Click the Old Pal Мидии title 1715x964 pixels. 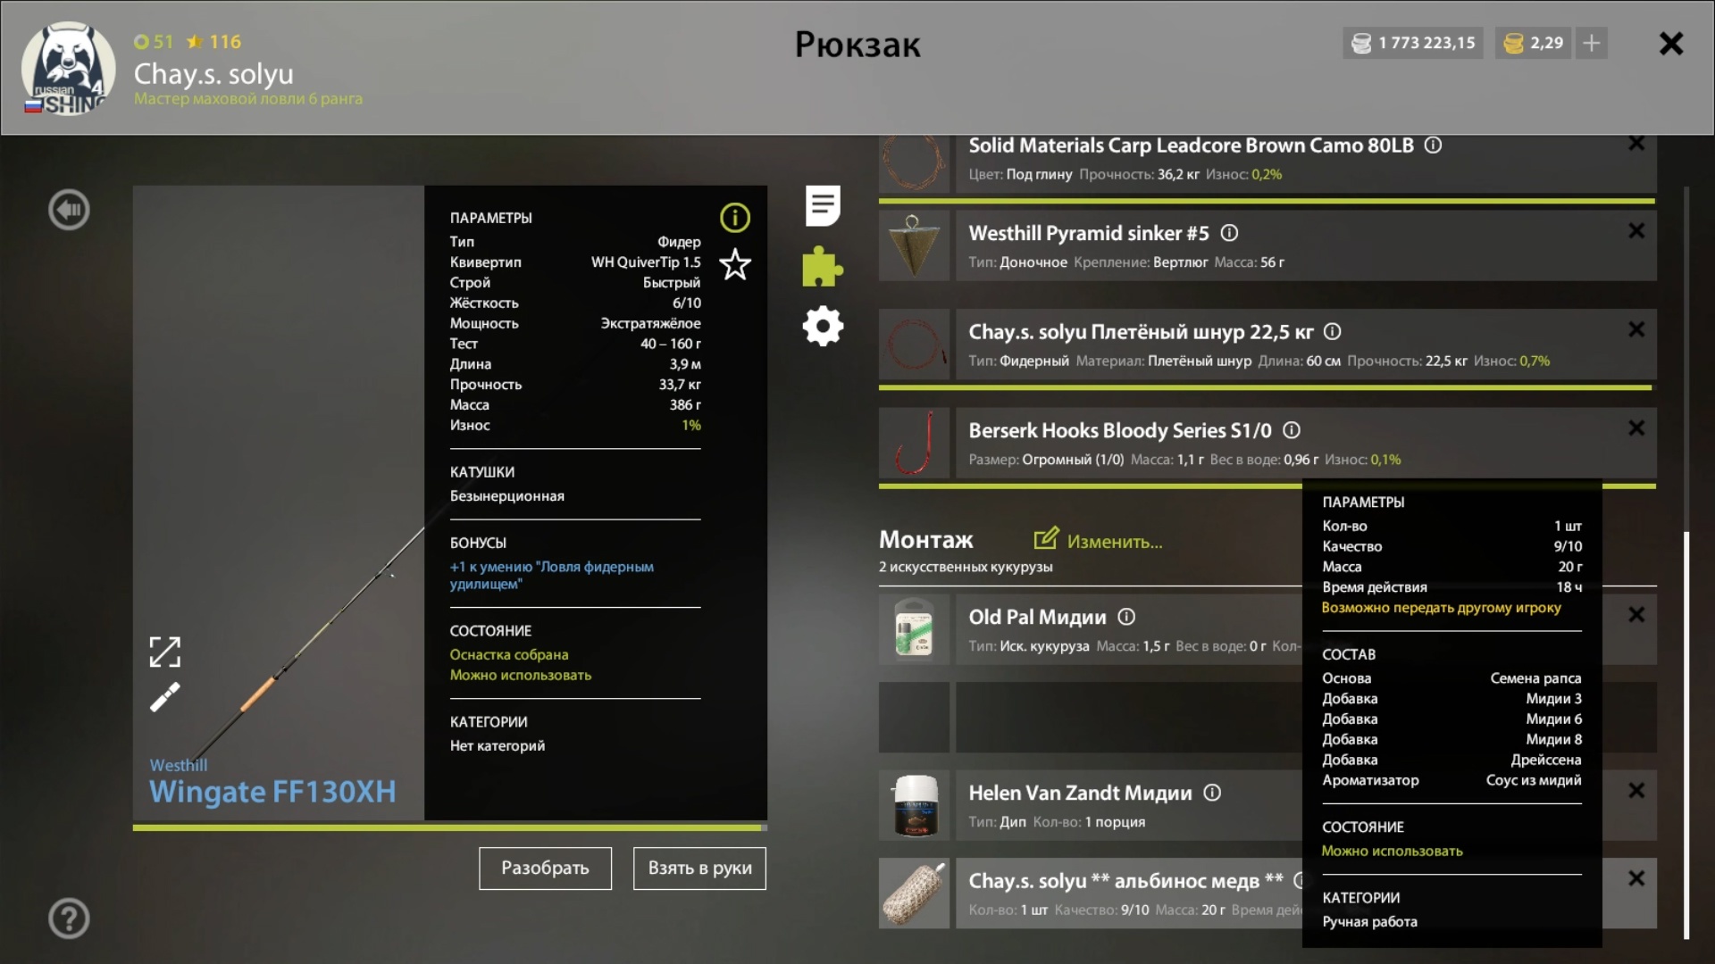tap(1037, 617)
